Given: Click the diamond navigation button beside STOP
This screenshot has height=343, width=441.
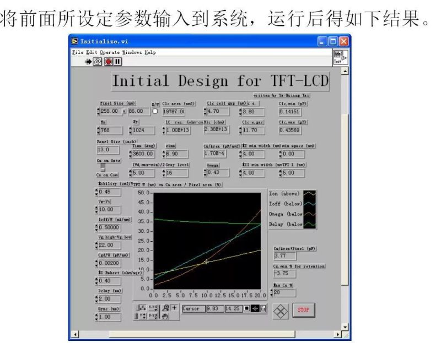Looking at the screenshot, I should (x=282, y=310).
